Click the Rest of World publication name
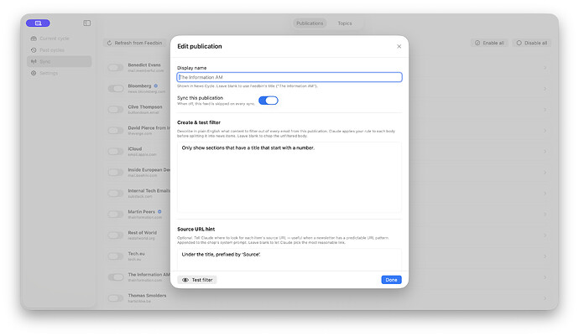This screenshot has width=579, height=336. [142, 233]
